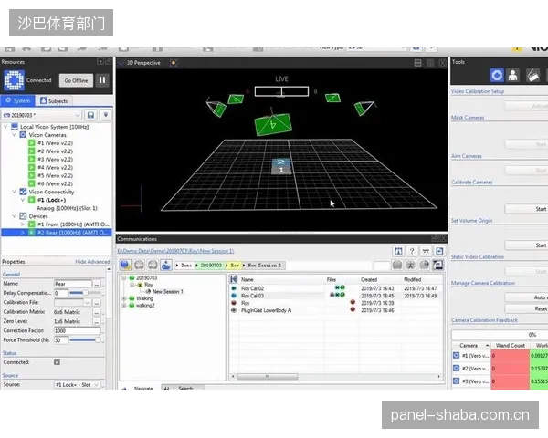Collapse the Local Vicon System node

click(x=5, y=127)
